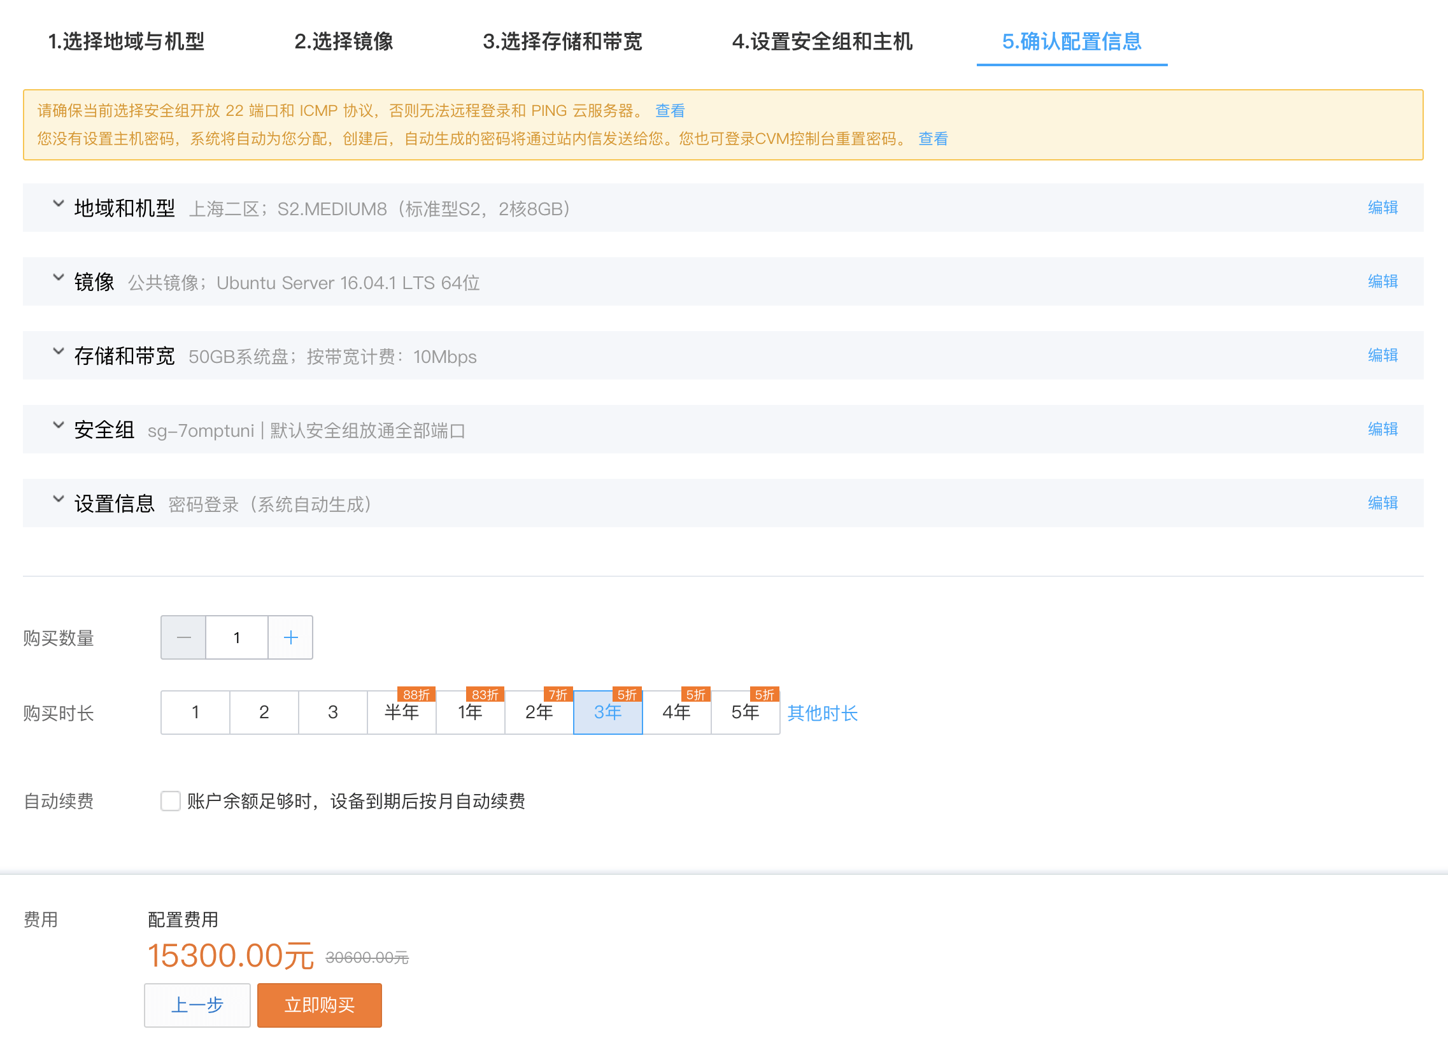
Task: Collapse the 镜像 section chevron
Action: click(58, 278)
